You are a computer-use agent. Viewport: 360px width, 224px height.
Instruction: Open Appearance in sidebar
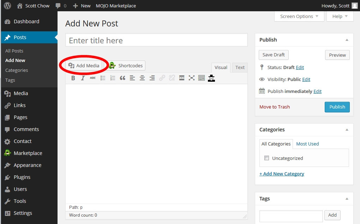coord(29,165)
